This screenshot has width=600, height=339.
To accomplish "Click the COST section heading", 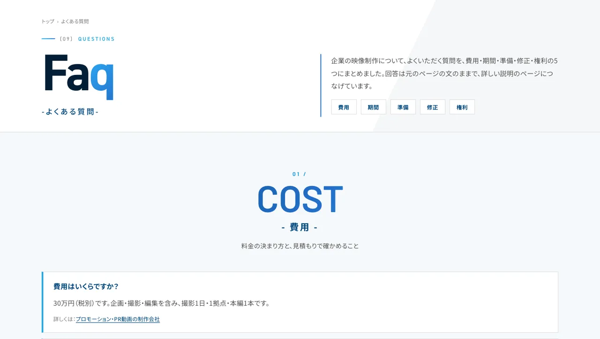I will click(x=300, y=199).
